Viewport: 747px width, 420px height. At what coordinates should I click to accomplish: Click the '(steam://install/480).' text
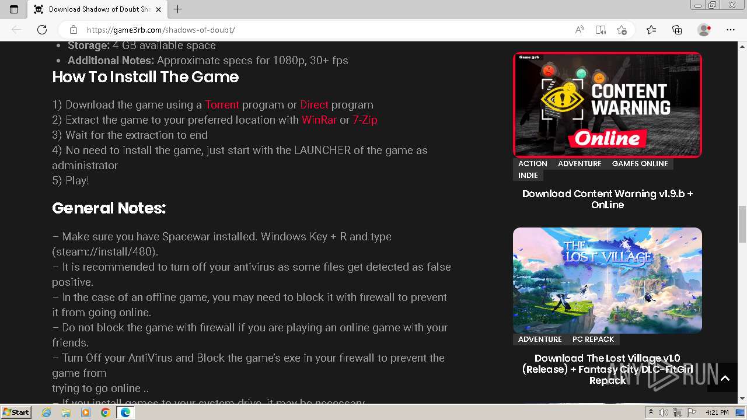tap(105, 252)
